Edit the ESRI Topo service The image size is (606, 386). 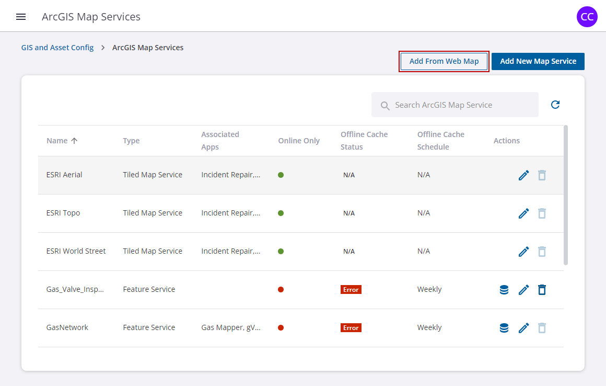click(523, 213)
